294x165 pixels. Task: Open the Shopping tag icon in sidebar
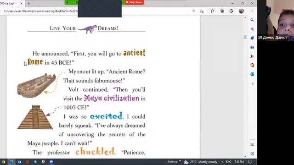click(x=252, y=38)
